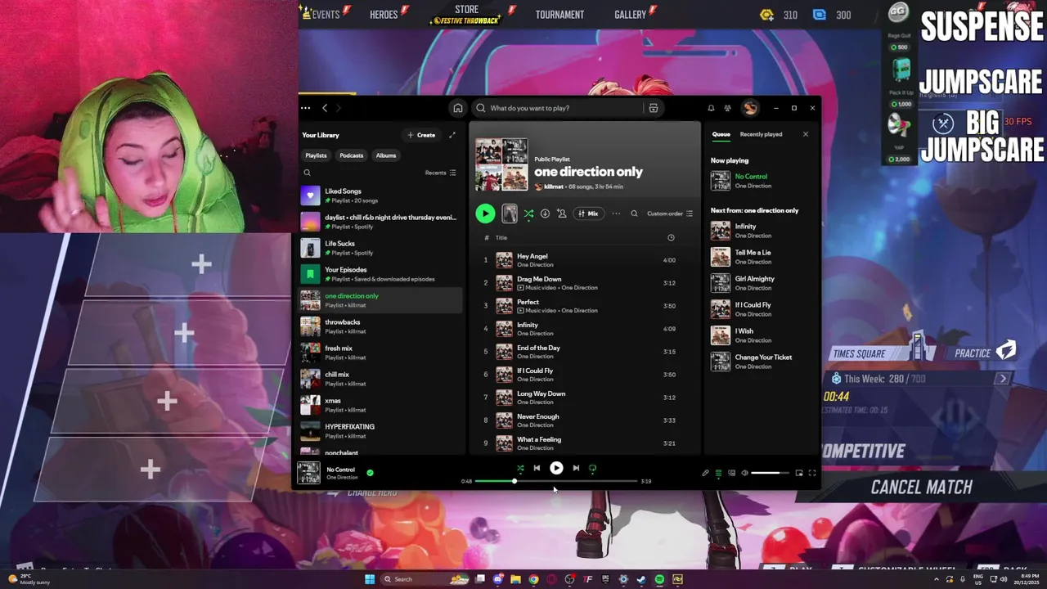Click the Spotify Home icon
The image size is (1047, 589).
(458, 108)
